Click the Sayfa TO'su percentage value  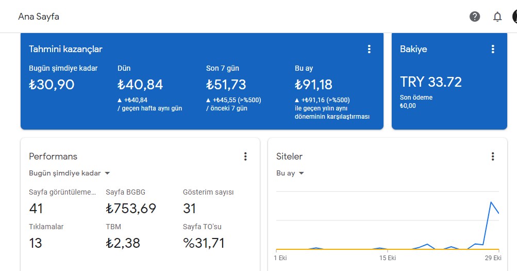click(x=204, y=243)
